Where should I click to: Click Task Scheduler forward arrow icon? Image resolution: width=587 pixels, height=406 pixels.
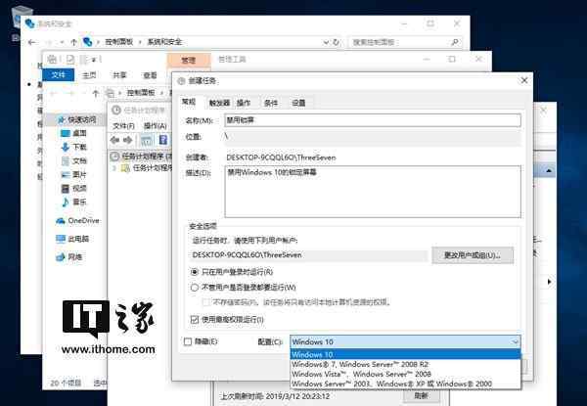[127, 140]
